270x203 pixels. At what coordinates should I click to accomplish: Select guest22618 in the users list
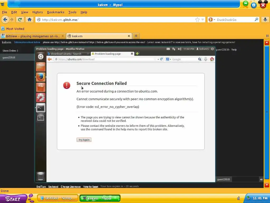(x=17, y=57)
